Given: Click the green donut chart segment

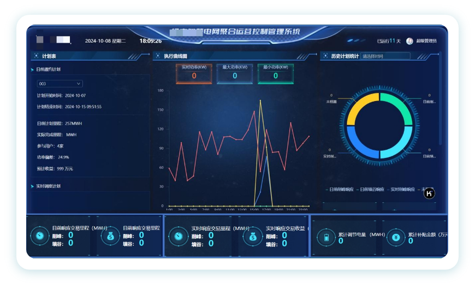Looking at the screenshot, I should point(401,104).
